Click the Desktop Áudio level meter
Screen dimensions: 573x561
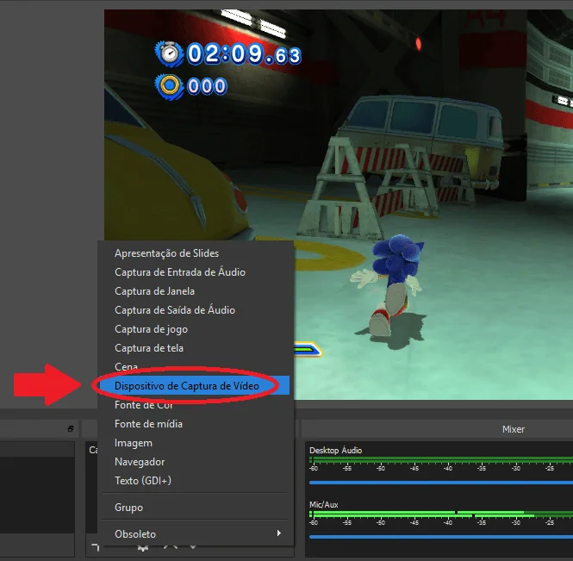coord(440,460)
